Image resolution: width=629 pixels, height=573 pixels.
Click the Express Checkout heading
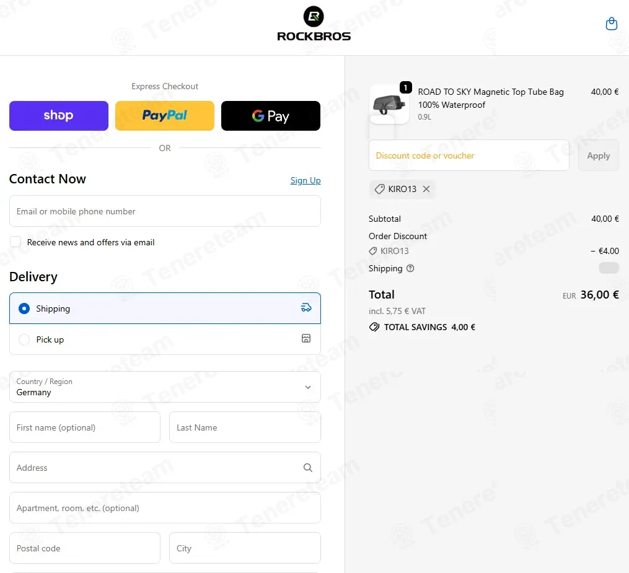164,86
